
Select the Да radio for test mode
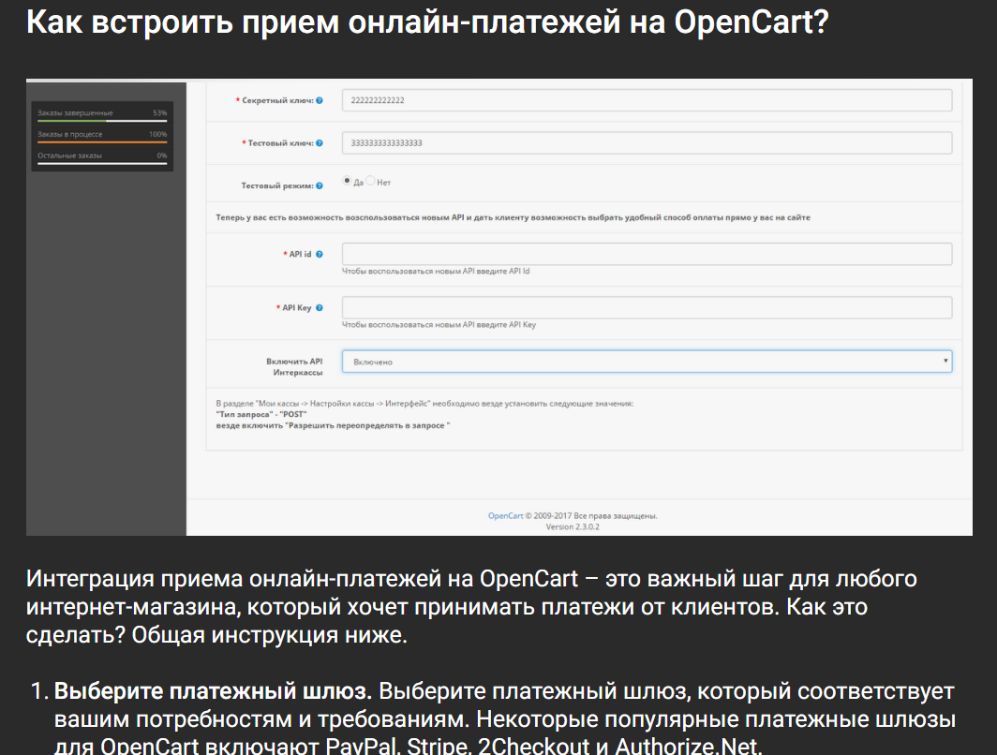[x=347, y=182]
